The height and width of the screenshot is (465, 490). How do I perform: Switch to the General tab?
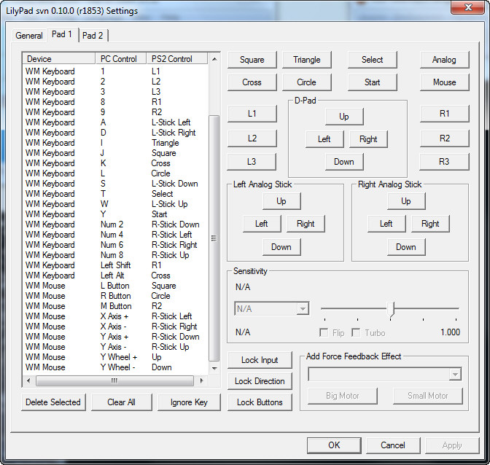point(29,35)
